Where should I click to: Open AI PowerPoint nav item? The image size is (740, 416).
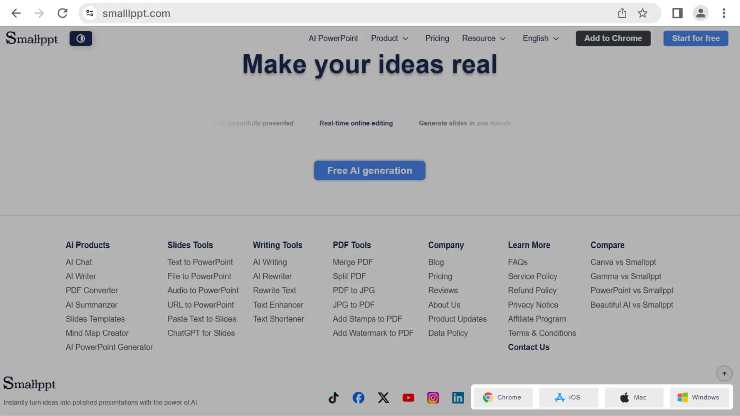[333, 39]
